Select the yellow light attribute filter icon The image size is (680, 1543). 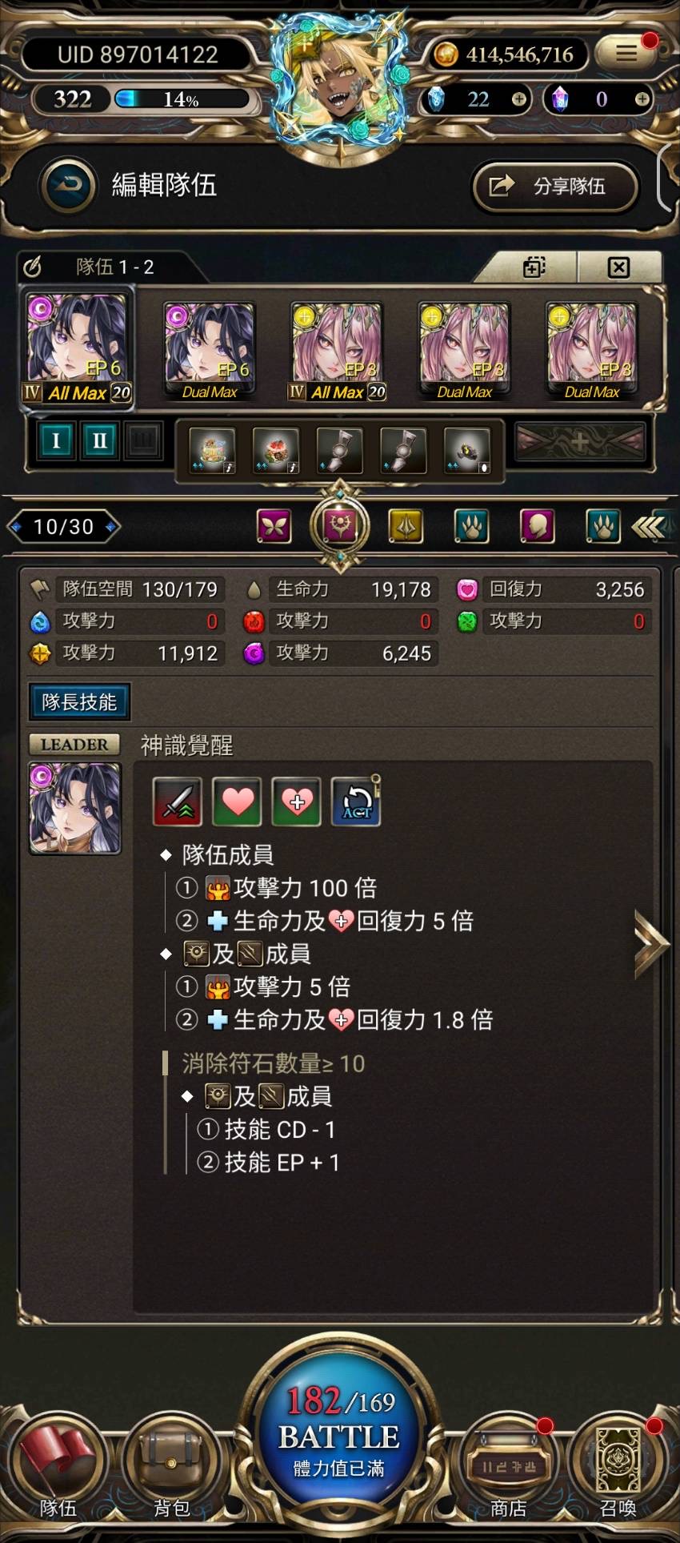click(x=406, y=526)
